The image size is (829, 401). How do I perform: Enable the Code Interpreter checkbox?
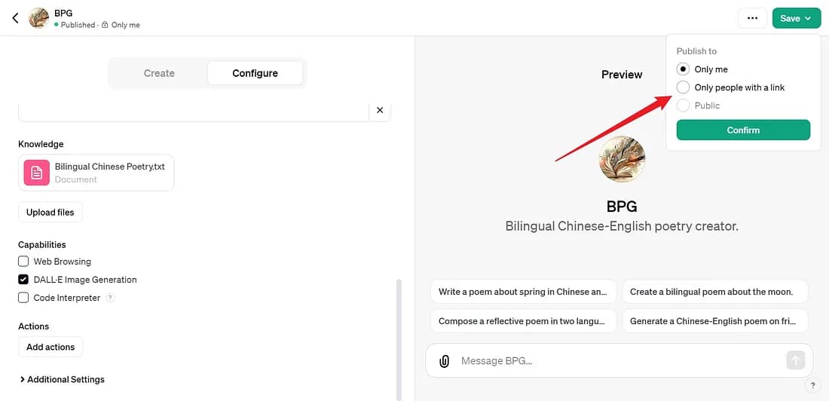(23, 298)
